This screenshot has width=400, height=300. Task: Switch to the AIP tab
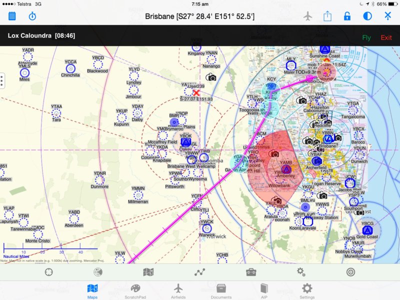click(264, 291)
